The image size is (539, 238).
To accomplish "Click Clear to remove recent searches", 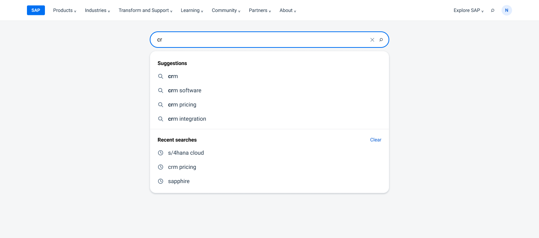I will pyautogui.click(x=376, y=140).
